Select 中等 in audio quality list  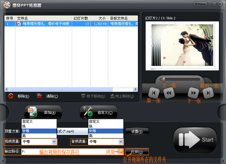(106, 131)
